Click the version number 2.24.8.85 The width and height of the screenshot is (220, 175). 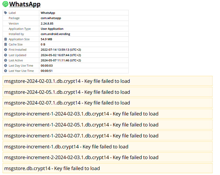click(x=47, y=24)
